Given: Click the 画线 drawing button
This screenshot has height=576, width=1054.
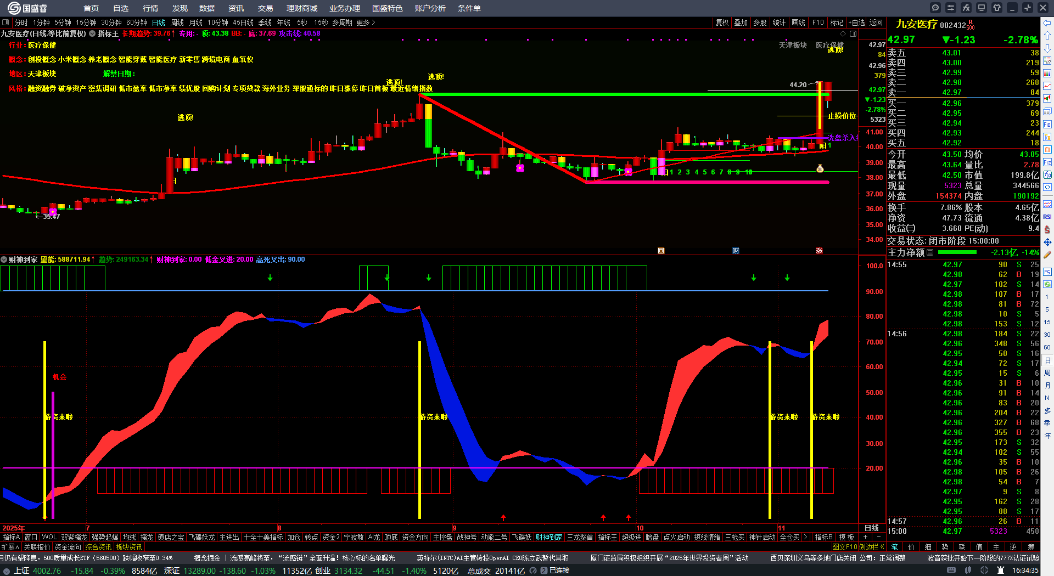Looking at the screenshot, I should pos(799,22).
